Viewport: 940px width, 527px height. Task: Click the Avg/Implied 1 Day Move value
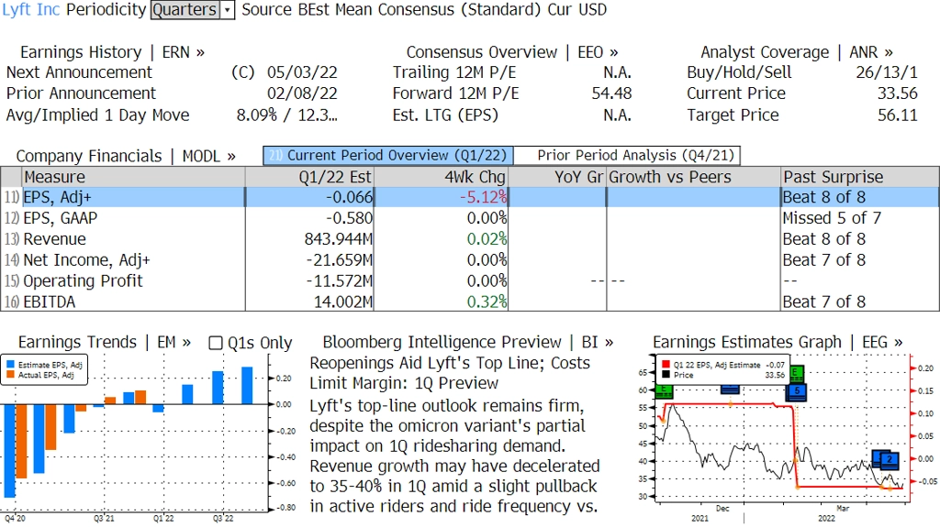click(x=287, y=115)
